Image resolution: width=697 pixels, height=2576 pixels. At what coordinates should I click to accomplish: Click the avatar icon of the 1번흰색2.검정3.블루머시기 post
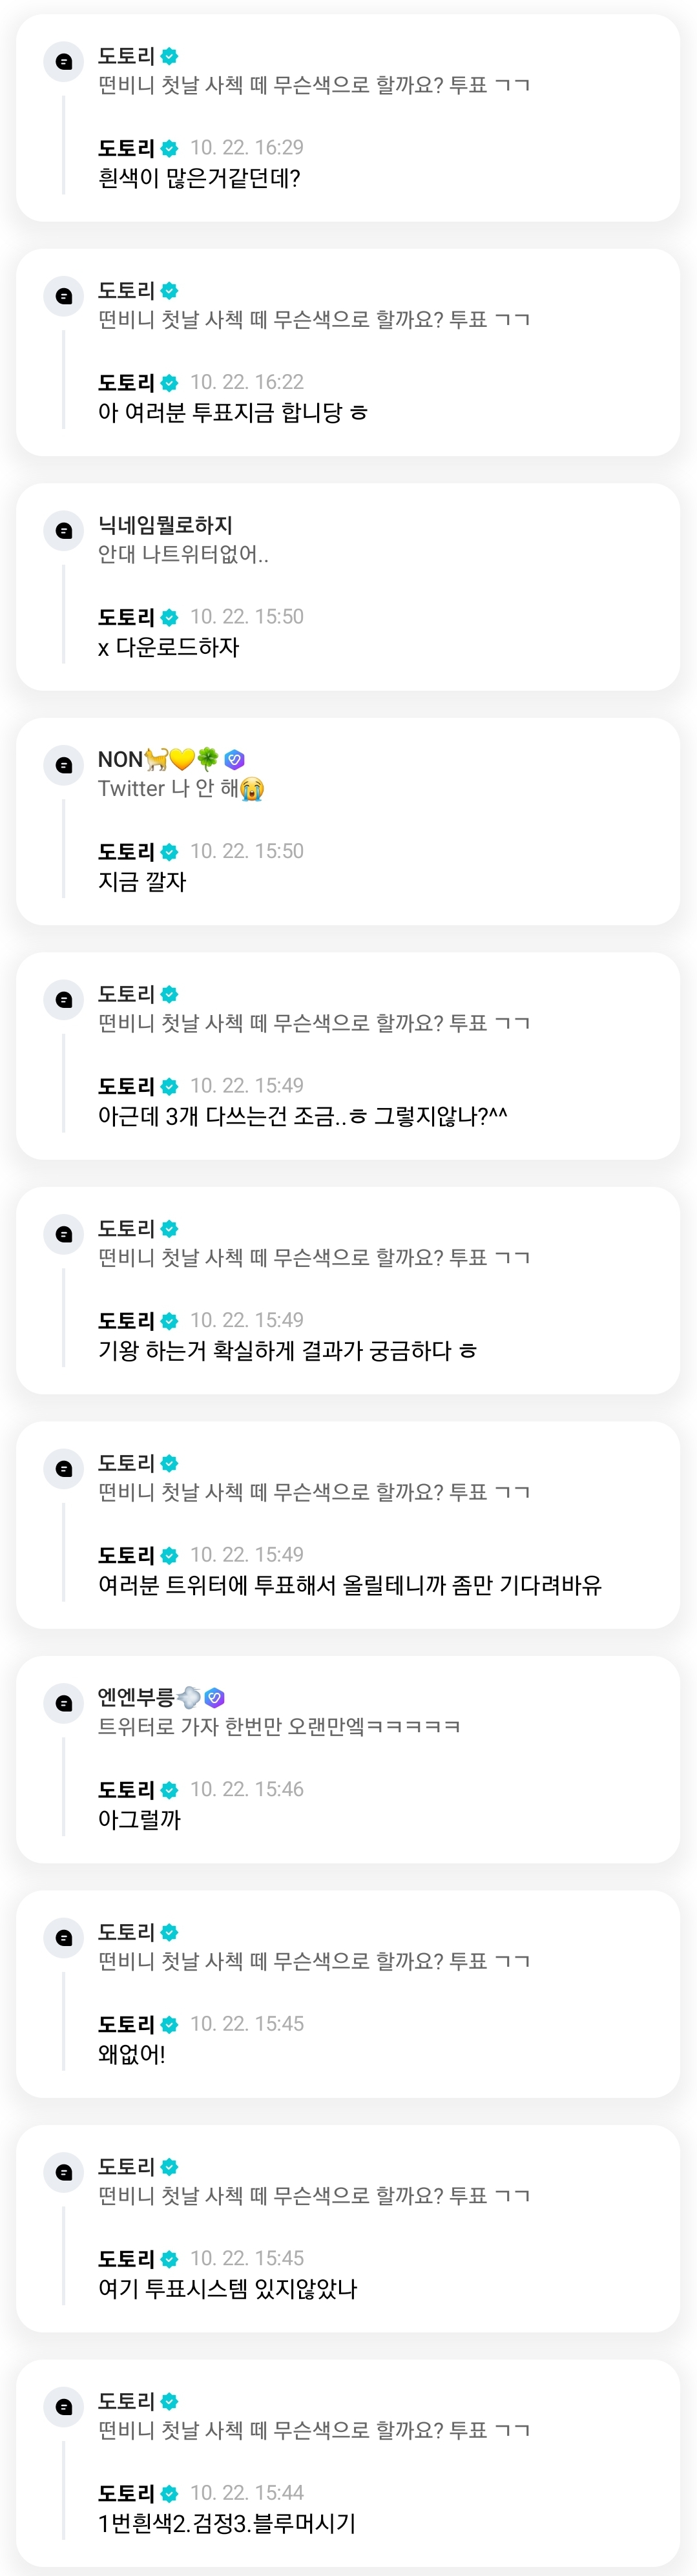[64, 2406]
